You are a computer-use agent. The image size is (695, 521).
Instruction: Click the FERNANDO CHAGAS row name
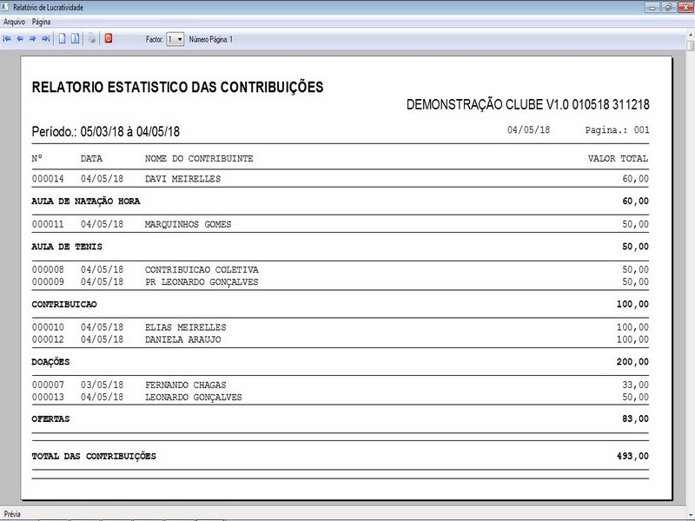185,385
